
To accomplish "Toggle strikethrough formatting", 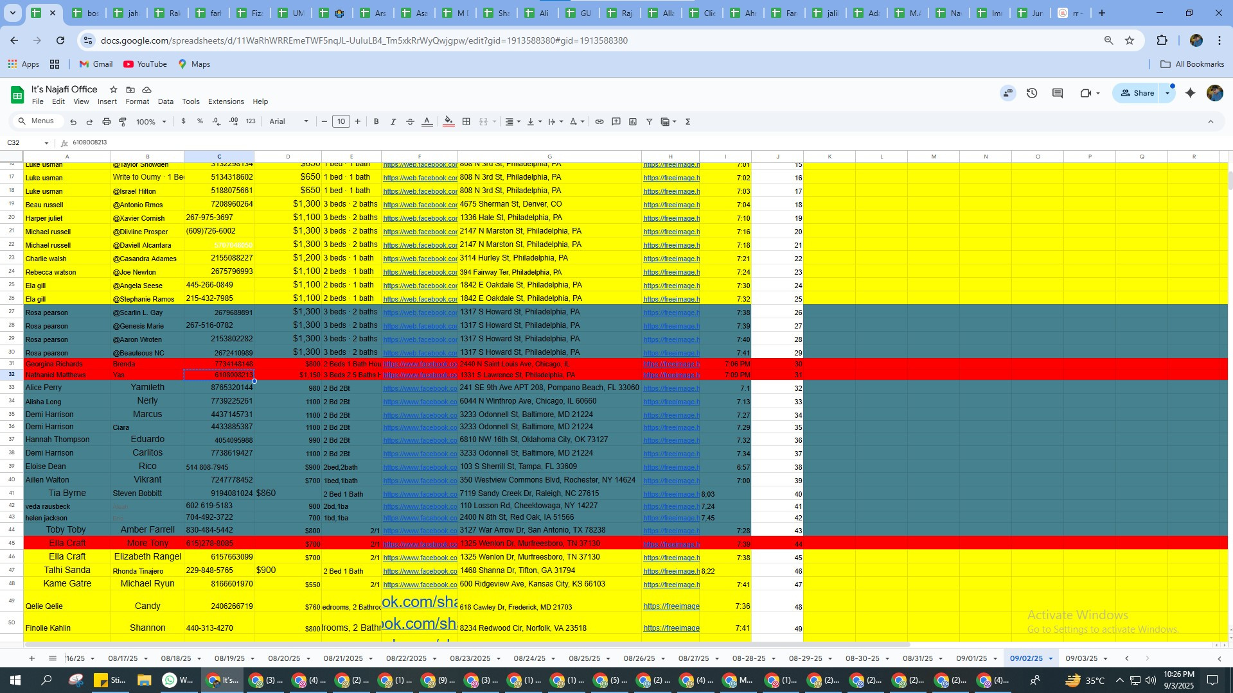I will pyautogui.click(x=410, y=121).
